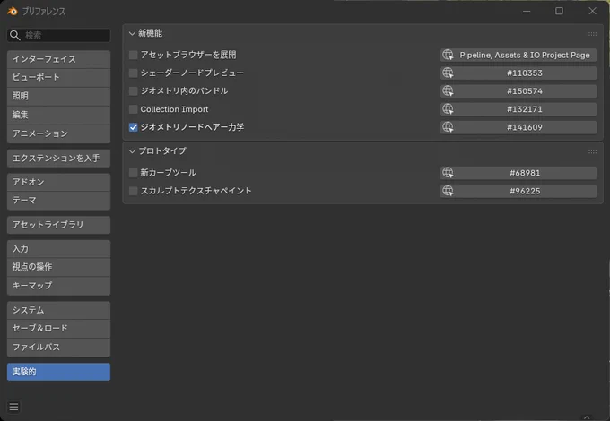Click globe icon beside Pipeline, Assets & IO
The width and height of the screenshot is (610, 421).
click(x=448, y=55)
